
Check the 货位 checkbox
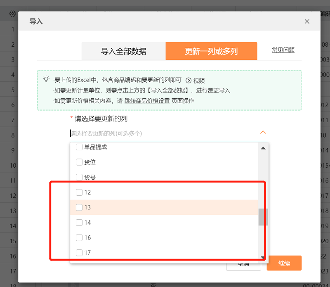(79, 162)
